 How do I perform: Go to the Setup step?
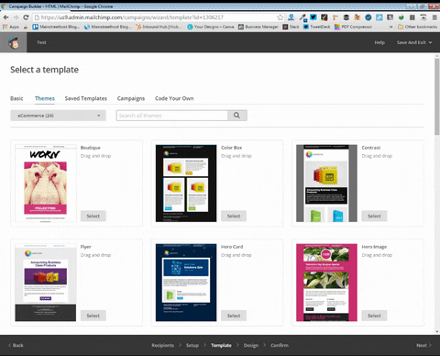pyautogui.click(x=192, y=345)
